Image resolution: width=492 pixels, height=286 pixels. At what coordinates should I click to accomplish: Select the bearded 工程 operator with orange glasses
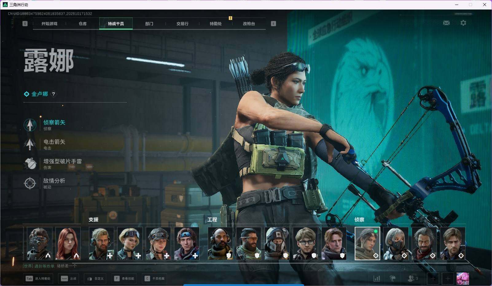click(x=249, y=244)
